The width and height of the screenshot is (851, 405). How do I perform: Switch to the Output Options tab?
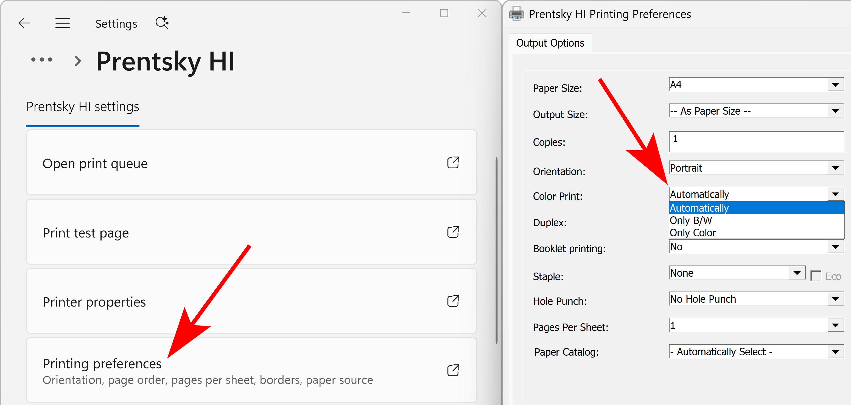click(x=550, y=43)
